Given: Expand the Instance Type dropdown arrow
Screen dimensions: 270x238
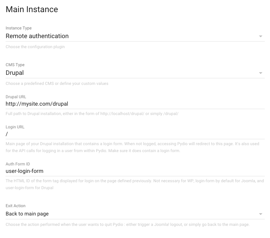Looking at the screenshot, I should coord(261,36).
